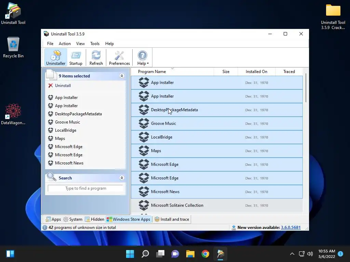Image resolution: width=350 pixels, height=262 pixels.
Task: Select the Microsoft Solitaire Collection row text
Action: (177, 205)
